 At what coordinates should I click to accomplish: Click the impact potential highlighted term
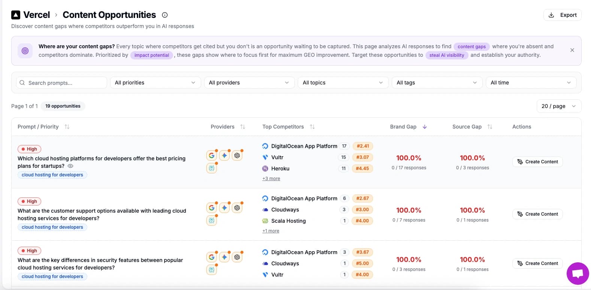tap(152, 55)
